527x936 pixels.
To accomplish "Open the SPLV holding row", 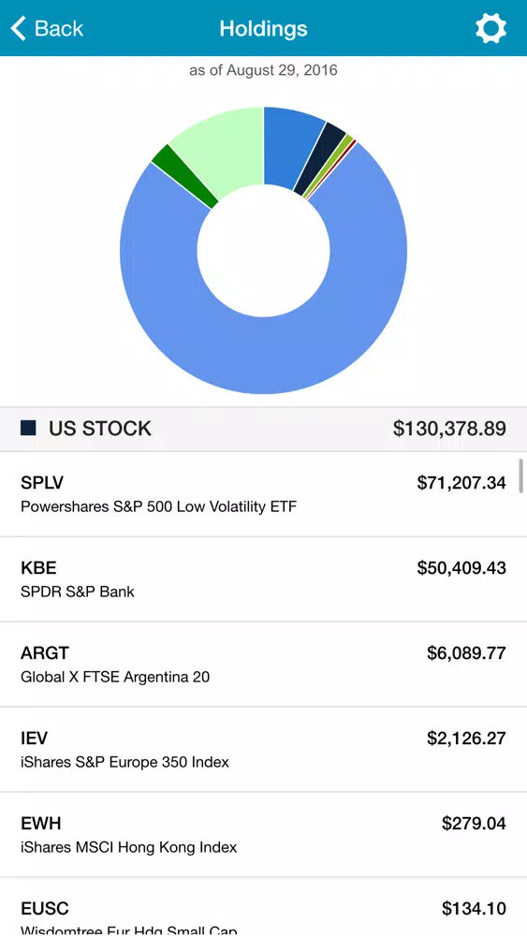I will pos(263,494).
